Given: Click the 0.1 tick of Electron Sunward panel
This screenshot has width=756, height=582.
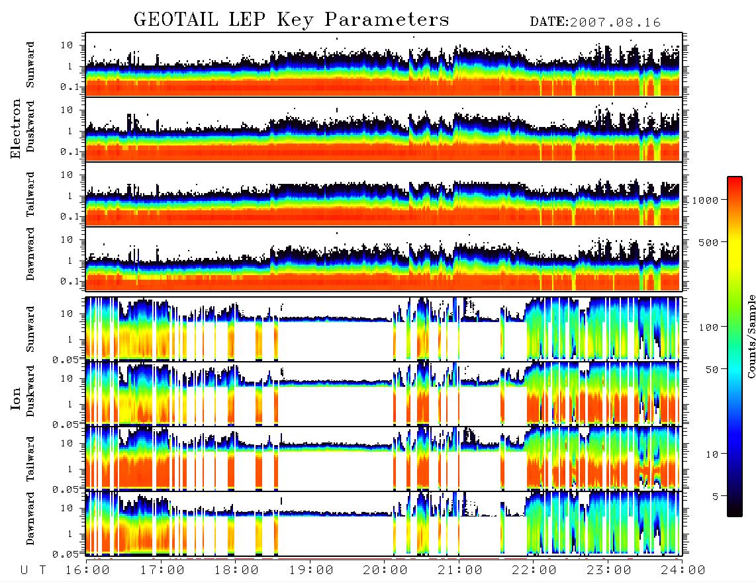Looking at the screenshot, I should tap(70, 87).
